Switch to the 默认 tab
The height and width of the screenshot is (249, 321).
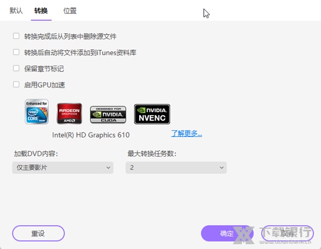pos(16,11)
